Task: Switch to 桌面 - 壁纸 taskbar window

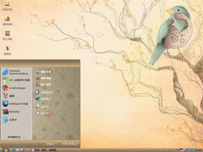Action: 44,150
